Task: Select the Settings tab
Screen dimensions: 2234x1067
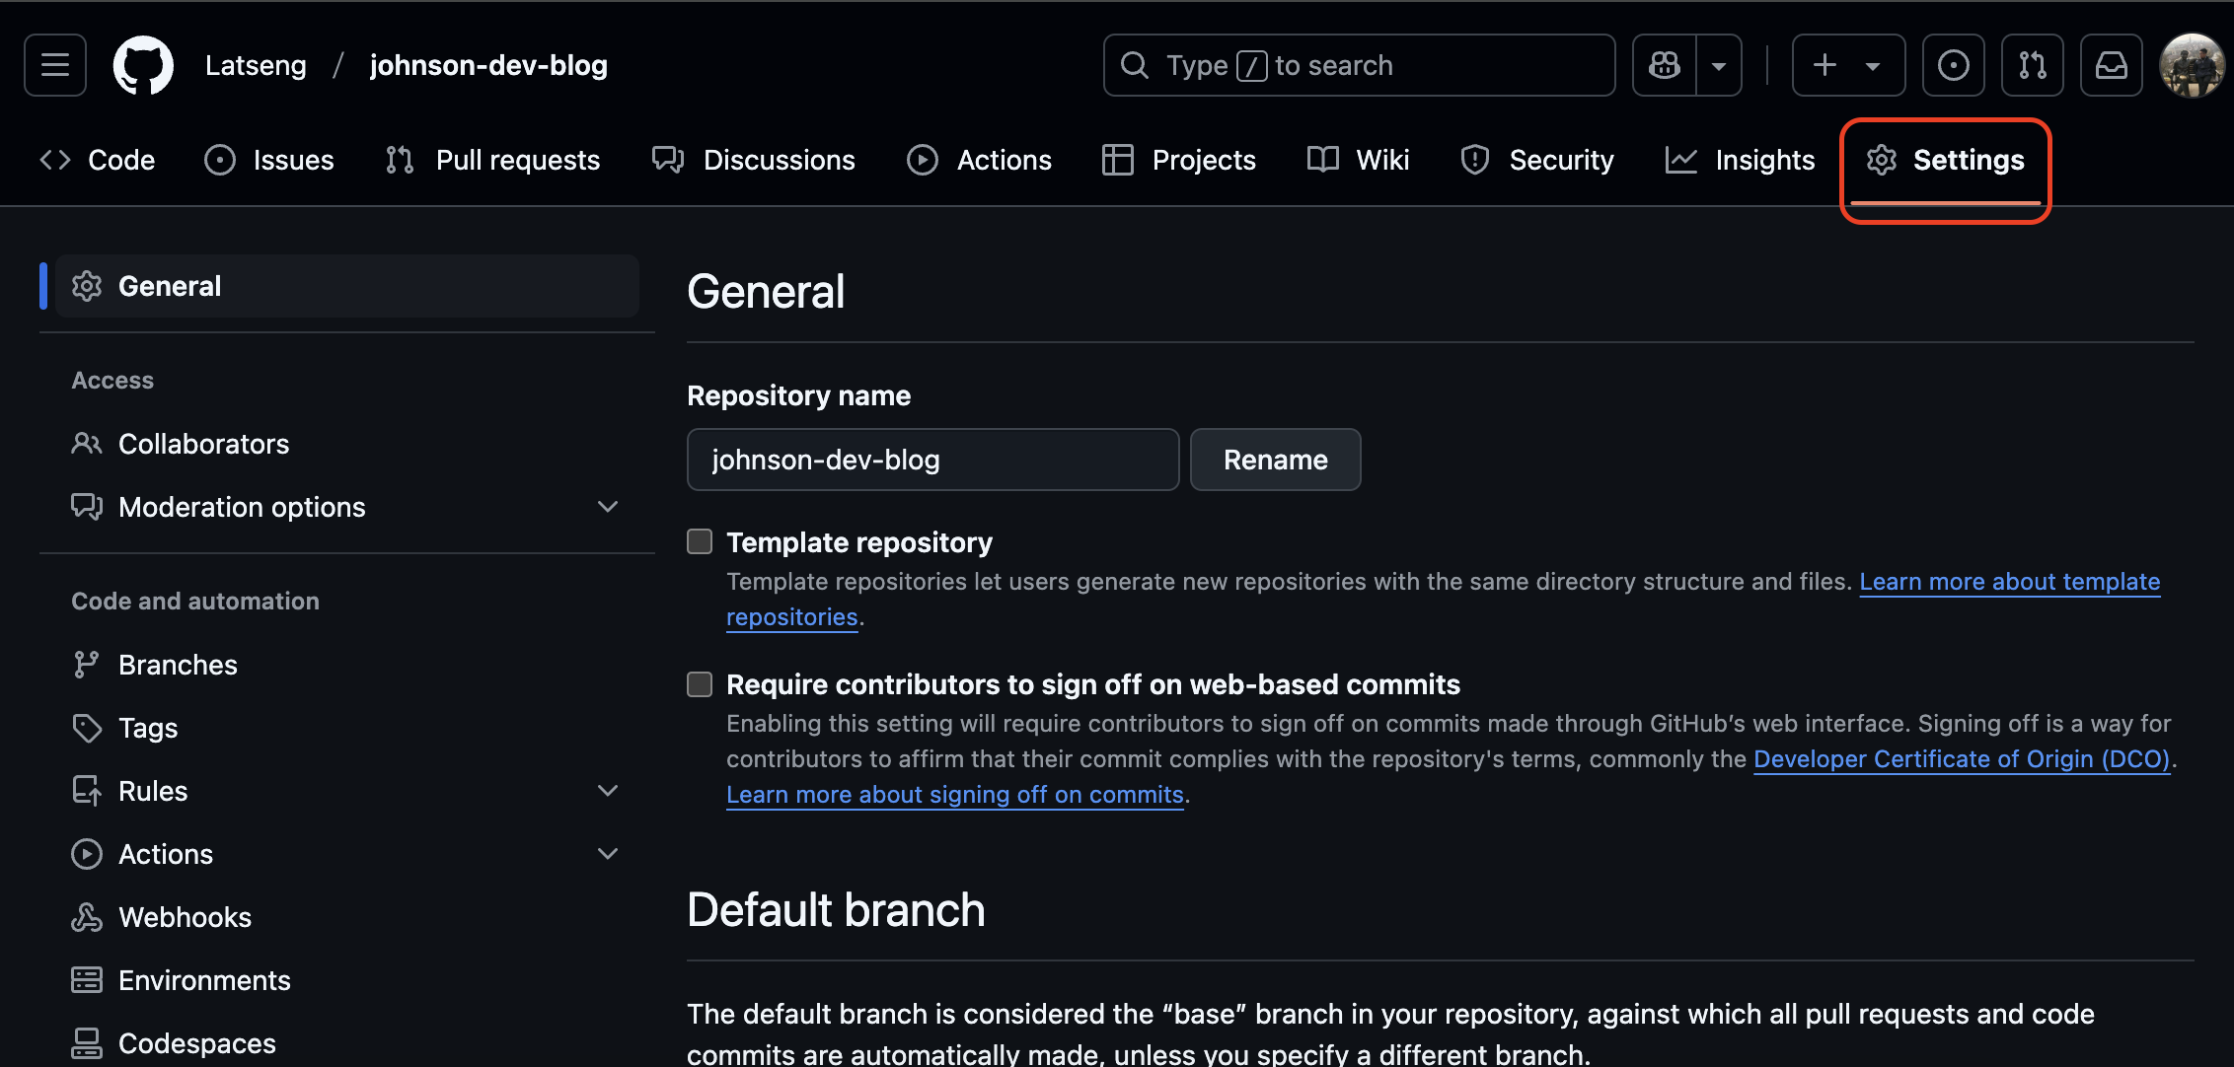Action: (x=1945, y=160)
